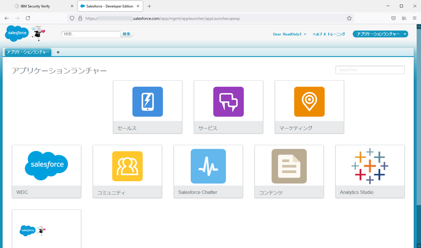
Task: Expand the User ReadOnly2 menu
Action: click(290, 34)
